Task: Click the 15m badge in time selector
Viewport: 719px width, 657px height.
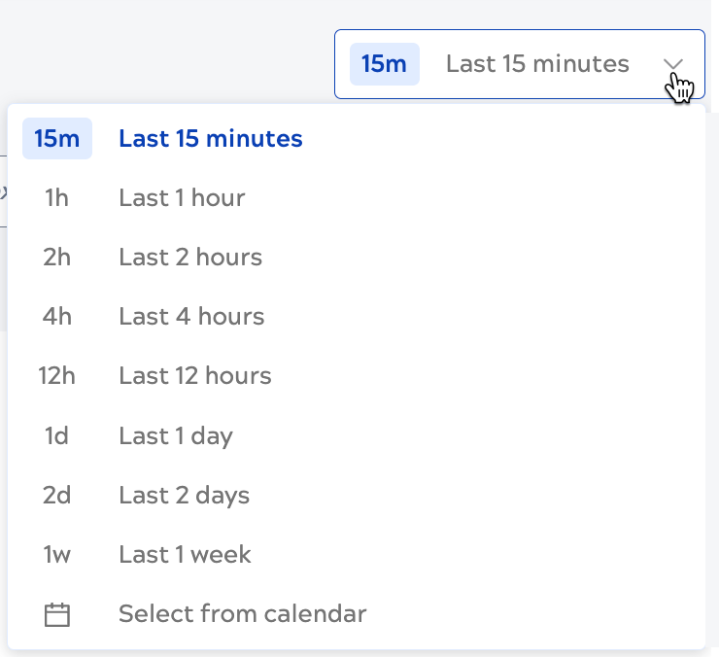Action: pos(384,64)
